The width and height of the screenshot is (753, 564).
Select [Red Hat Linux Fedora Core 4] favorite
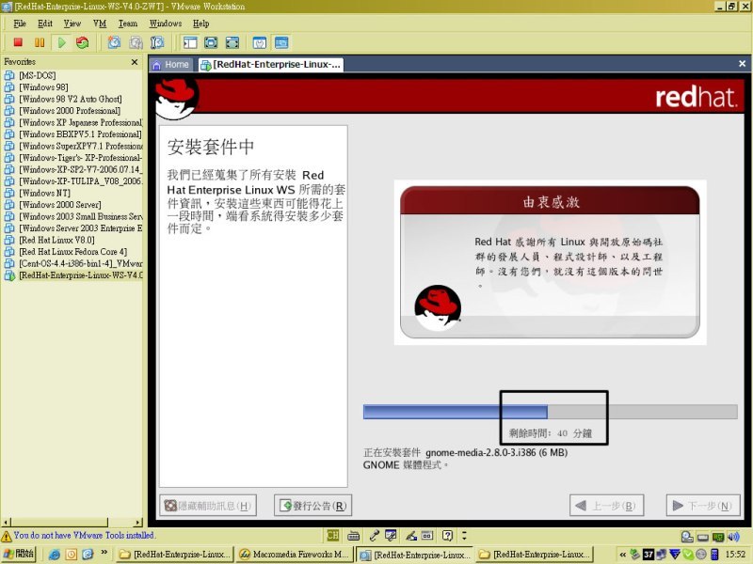(x=73, y=252)
